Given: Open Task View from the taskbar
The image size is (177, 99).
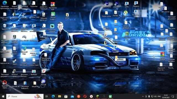Looking at the screenshot, I should coord(47,97).
